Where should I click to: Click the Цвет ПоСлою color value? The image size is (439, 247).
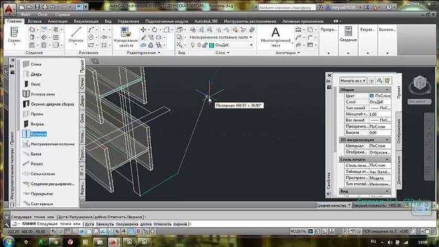tap(380, 96)
